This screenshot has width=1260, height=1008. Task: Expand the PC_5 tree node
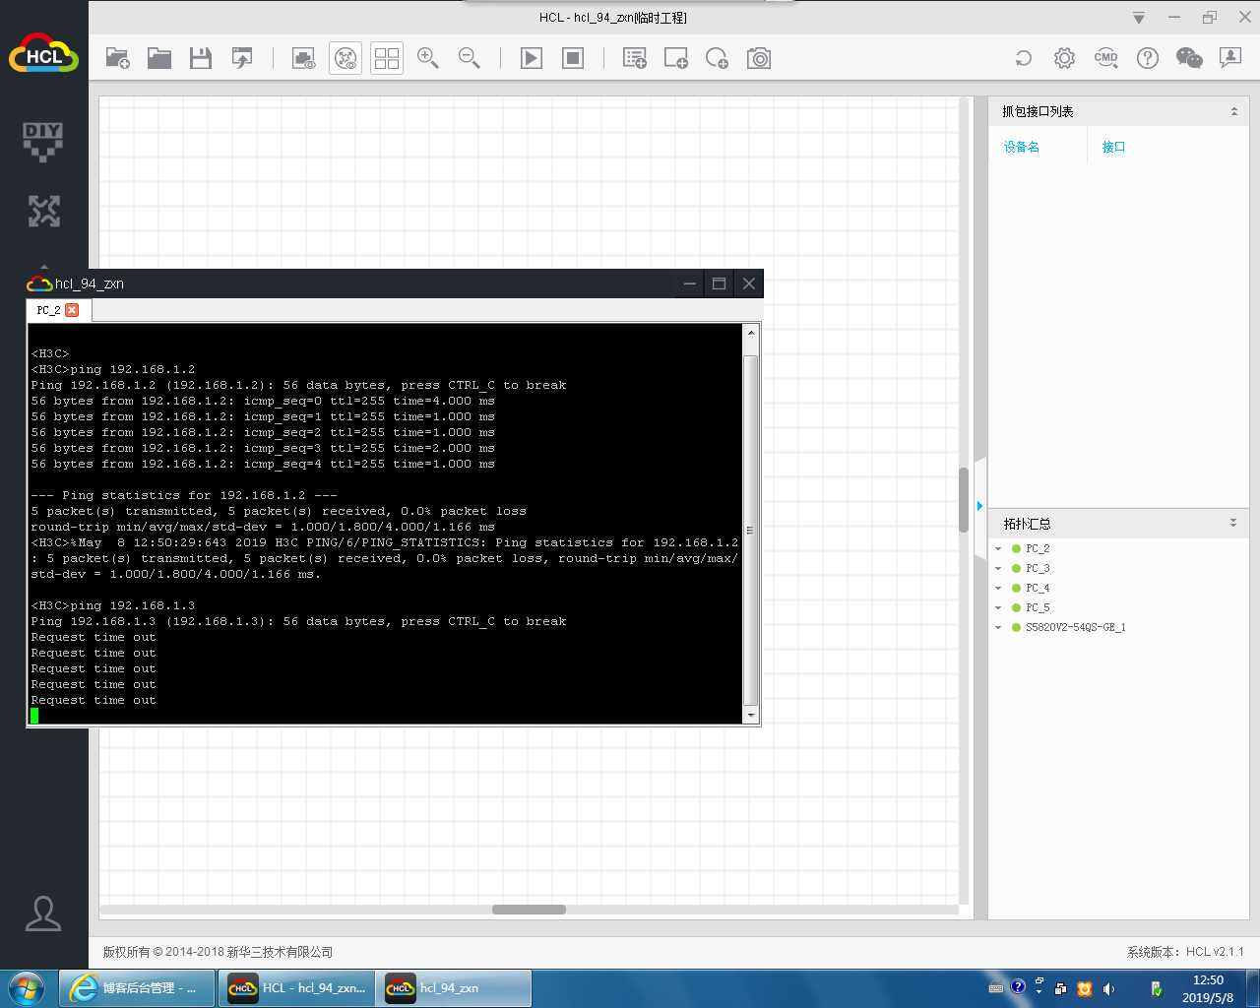998,608
